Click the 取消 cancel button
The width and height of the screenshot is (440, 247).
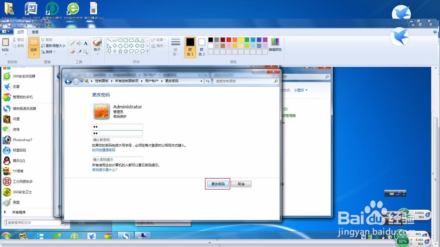241,184
